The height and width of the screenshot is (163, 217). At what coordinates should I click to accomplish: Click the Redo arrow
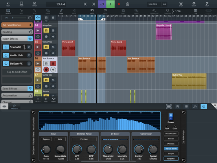point(105,11)
